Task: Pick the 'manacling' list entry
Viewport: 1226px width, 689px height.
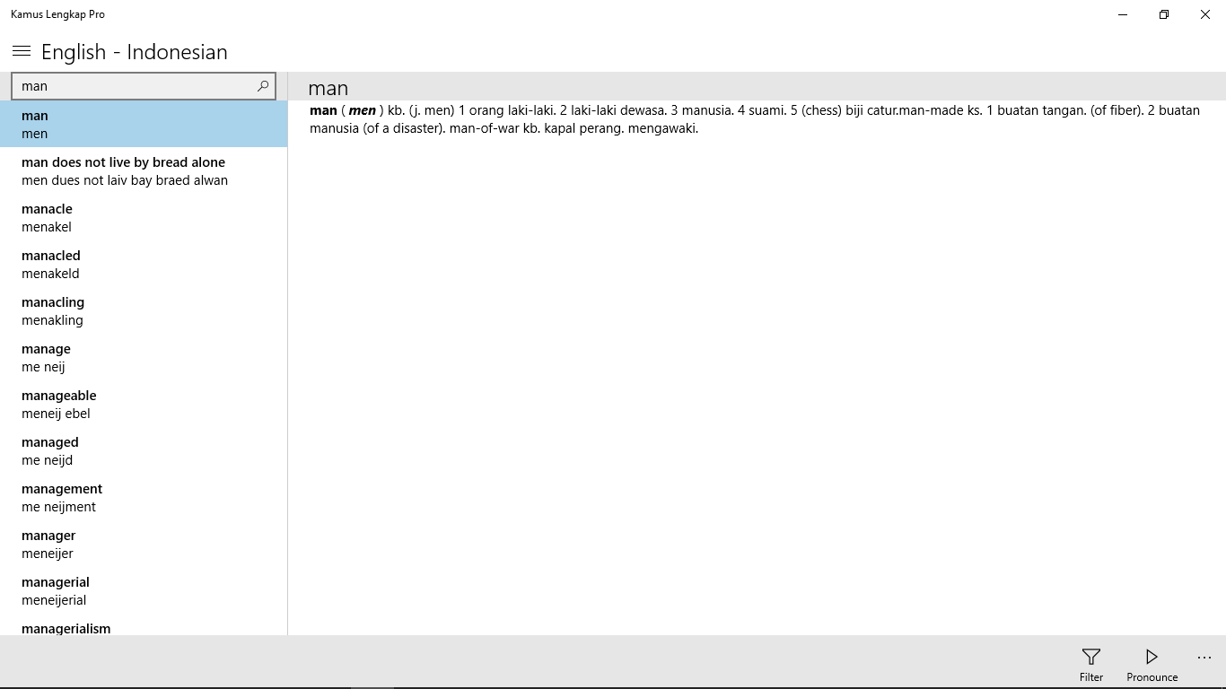Action: pos(144,310)
